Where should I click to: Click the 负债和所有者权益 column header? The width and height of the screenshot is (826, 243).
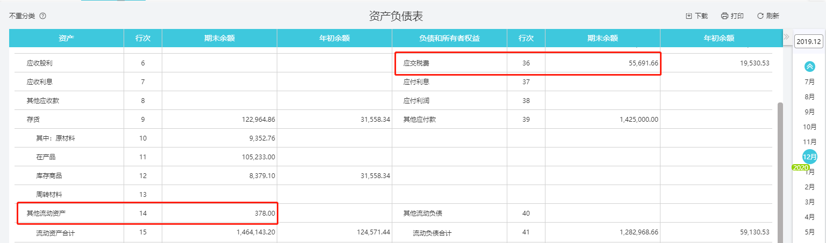(449, 38)
